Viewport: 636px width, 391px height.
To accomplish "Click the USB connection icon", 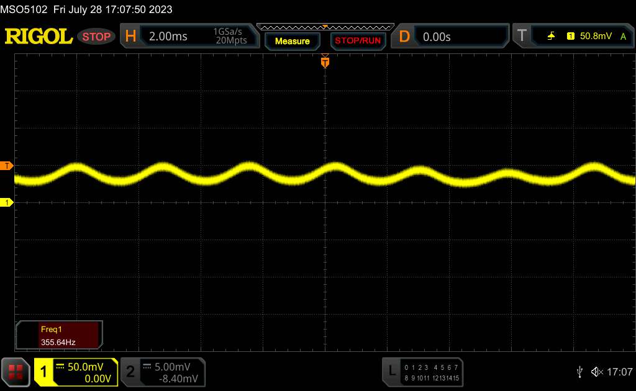I will tap(579, 372).
